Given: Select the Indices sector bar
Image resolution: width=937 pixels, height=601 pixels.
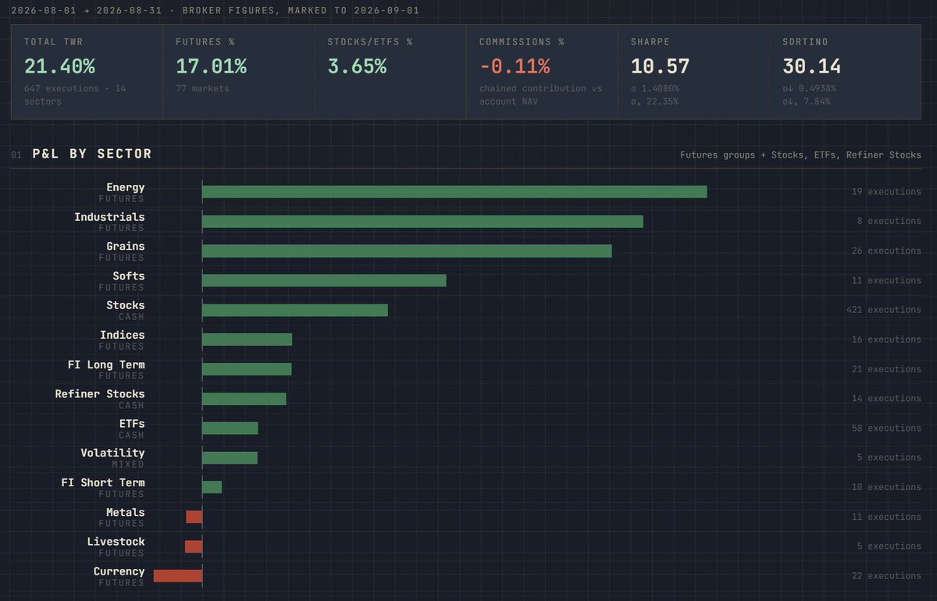Looking at the screenshot, I should (247, 340).
